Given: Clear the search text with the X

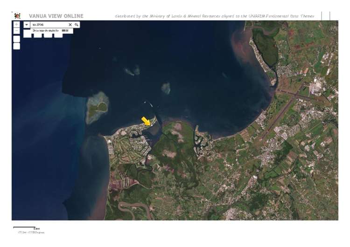Looking at the screenshot, I should [70, 25].
